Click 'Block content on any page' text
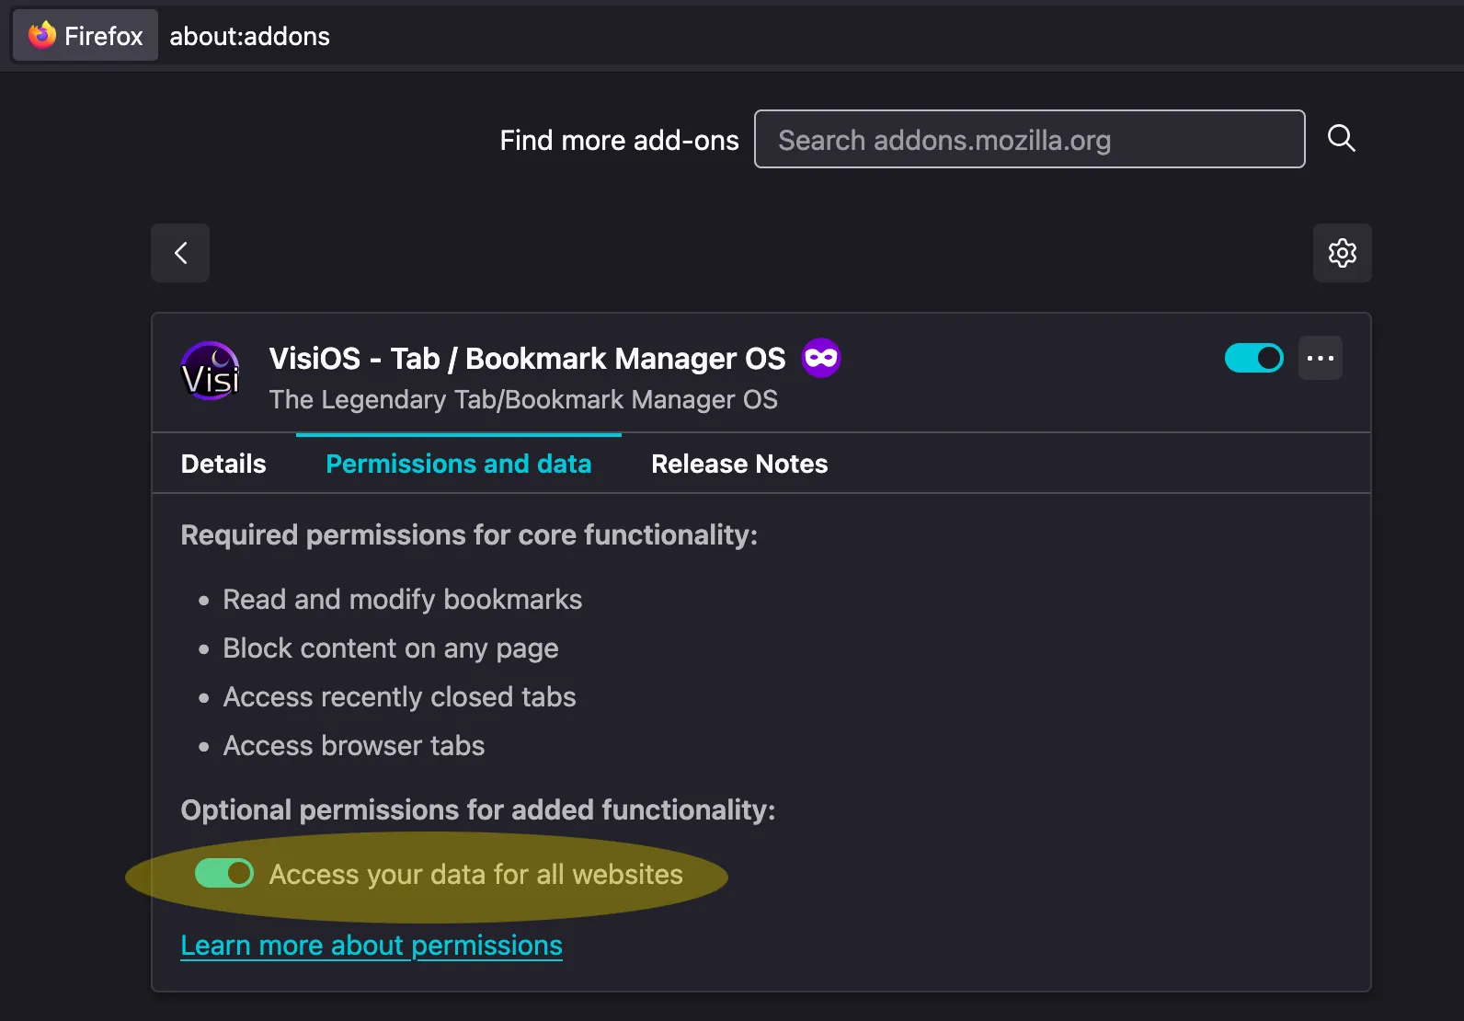Screen dimensions: 1464x1021 point(390,648)
